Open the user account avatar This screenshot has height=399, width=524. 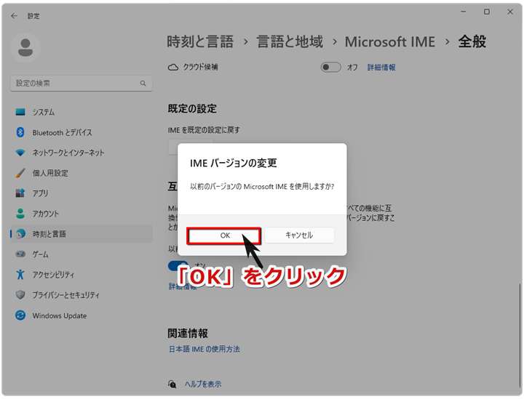click(x=25, y=48)
